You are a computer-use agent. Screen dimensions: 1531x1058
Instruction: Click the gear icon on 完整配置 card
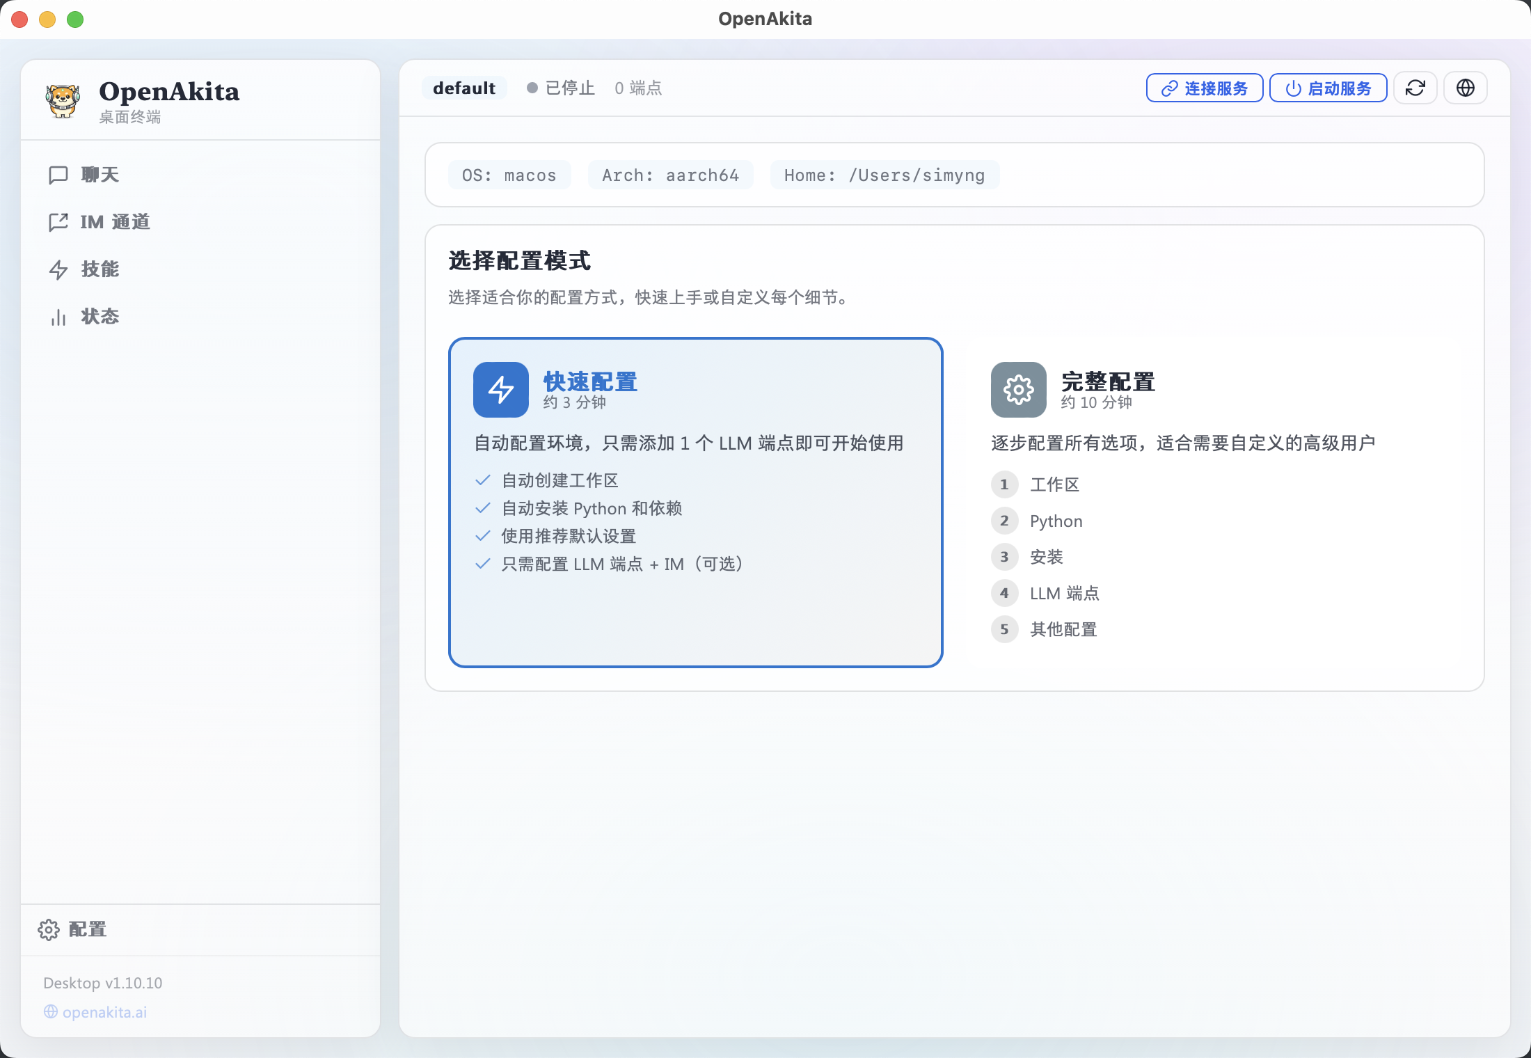[1018, 390]
